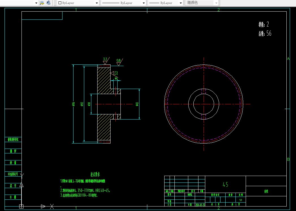Select the φ45 hub dimension text
Image resolution: width=296 pixels, height=211 pixels.
pyautogui.click(x=137, y=104)
